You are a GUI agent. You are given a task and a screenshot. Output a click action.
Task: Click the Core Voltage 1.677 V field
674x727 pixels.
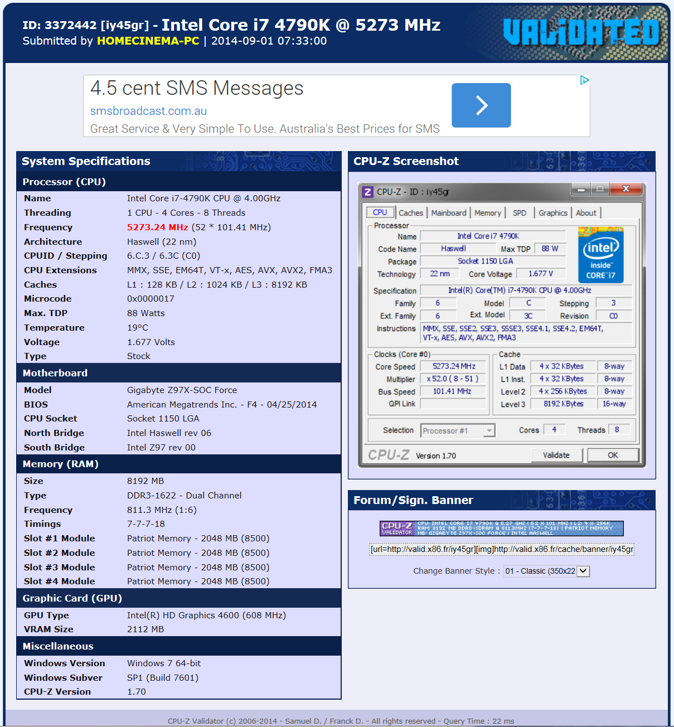pyautogui.click(x=540, y=274)
